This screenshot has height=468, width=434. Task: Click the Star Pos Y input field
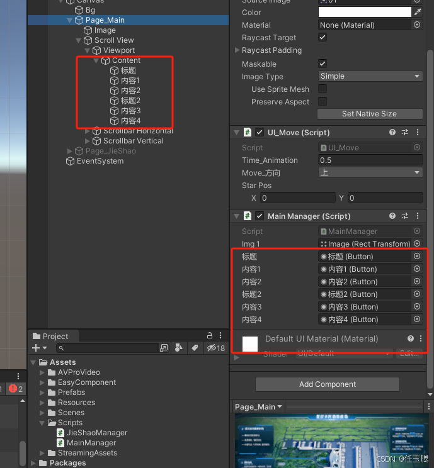point(385,198)
